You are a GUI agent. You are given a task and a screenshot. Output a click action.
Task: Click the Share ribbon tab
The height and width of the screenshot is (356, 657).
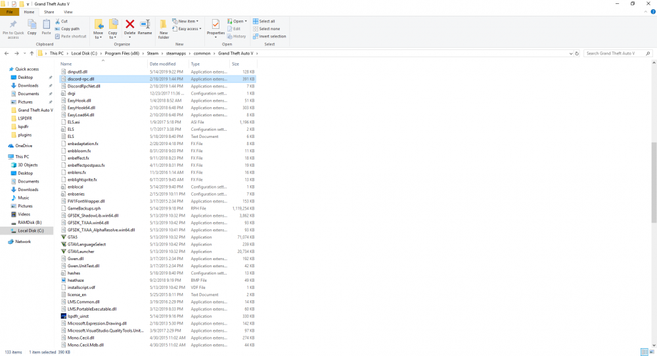pos(49,12)
